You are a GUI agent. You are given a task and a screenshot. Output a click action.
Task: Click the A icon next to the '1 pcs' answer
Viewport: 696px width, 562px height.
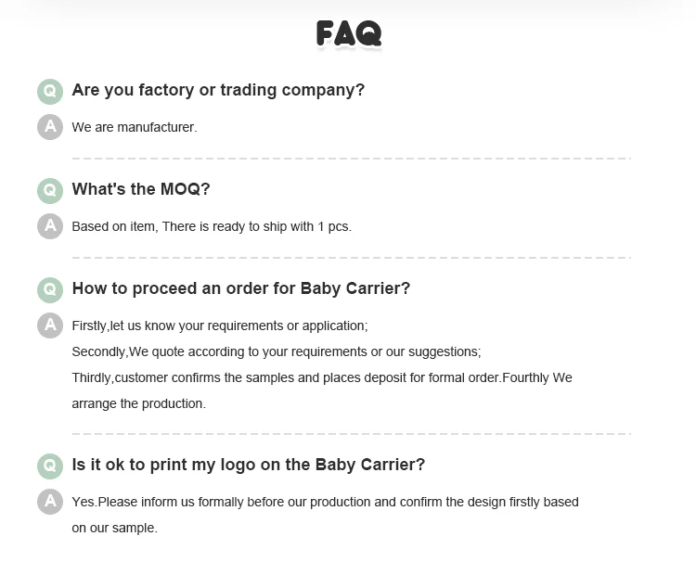[x=49, y=226]
